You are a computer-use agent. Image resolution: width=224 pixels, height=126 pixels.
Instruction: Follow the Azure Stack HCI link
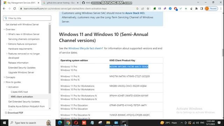tap(135, 13)
